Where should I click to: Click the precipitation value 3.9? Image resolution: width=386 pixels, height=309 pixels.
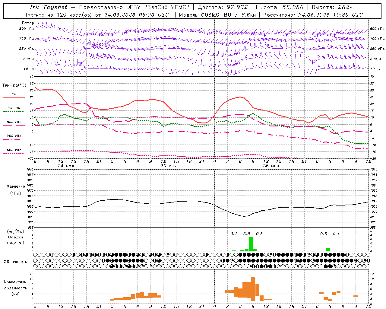click(x=247, y=234)
